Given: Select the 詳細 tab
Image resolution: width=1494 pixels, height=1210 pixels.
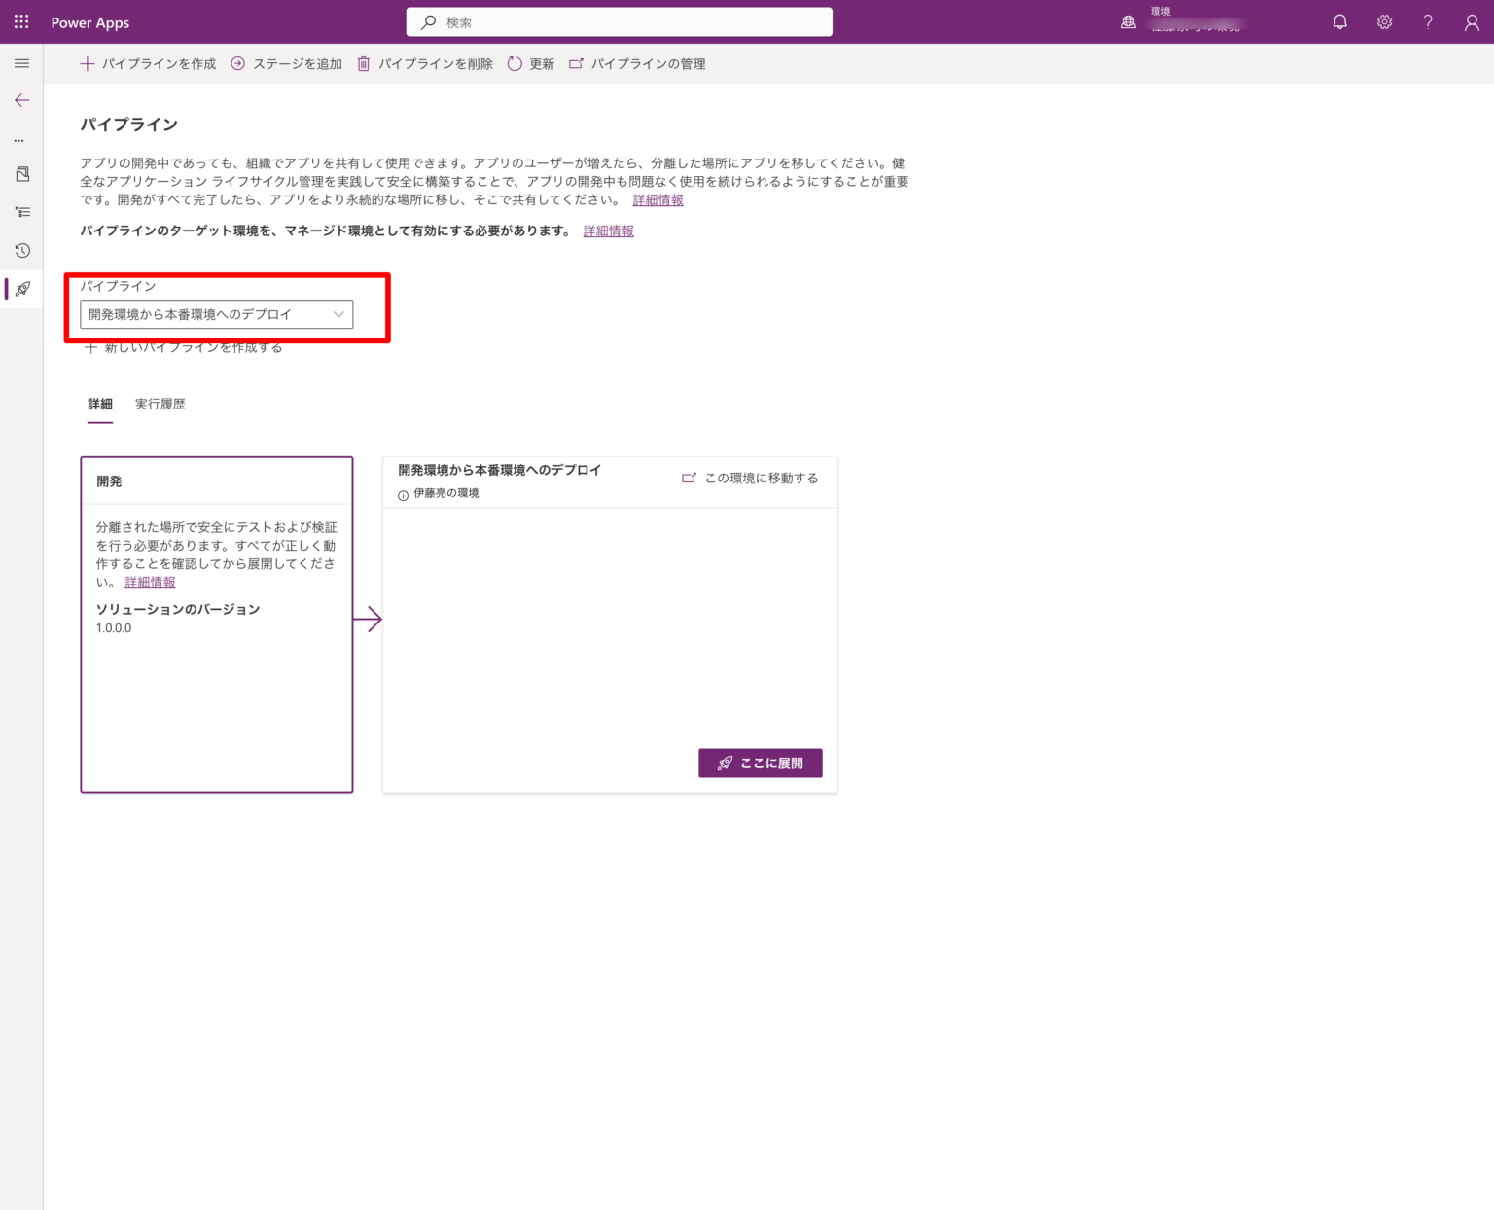Looking at the screenshot, I should point(100,404).
